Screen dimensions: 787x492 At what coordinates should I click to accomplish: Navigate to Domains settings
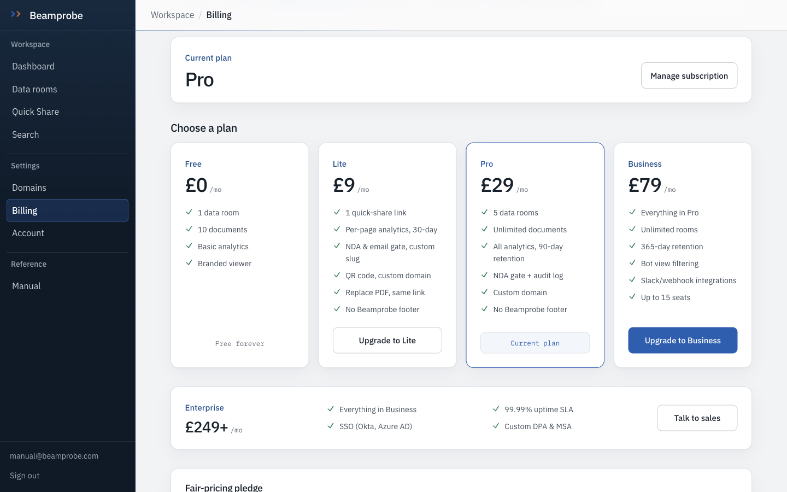(x=67, y=188)
